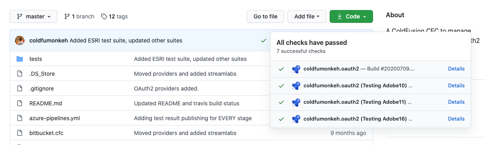Click Azure Pipelines icon on Adobe16 row
Viewport: 486px width, 145px height.
tap(296, 119)
